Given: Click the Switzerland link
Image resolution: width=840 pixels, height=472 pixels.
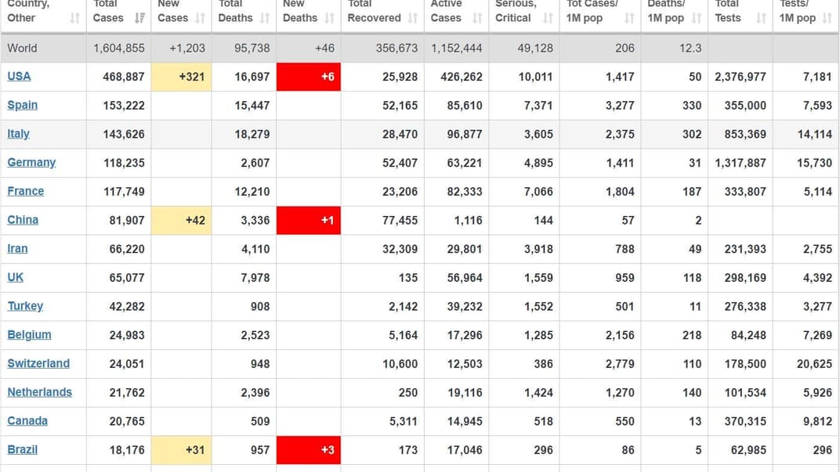Looking at the screenshot, I should [38, 363].
